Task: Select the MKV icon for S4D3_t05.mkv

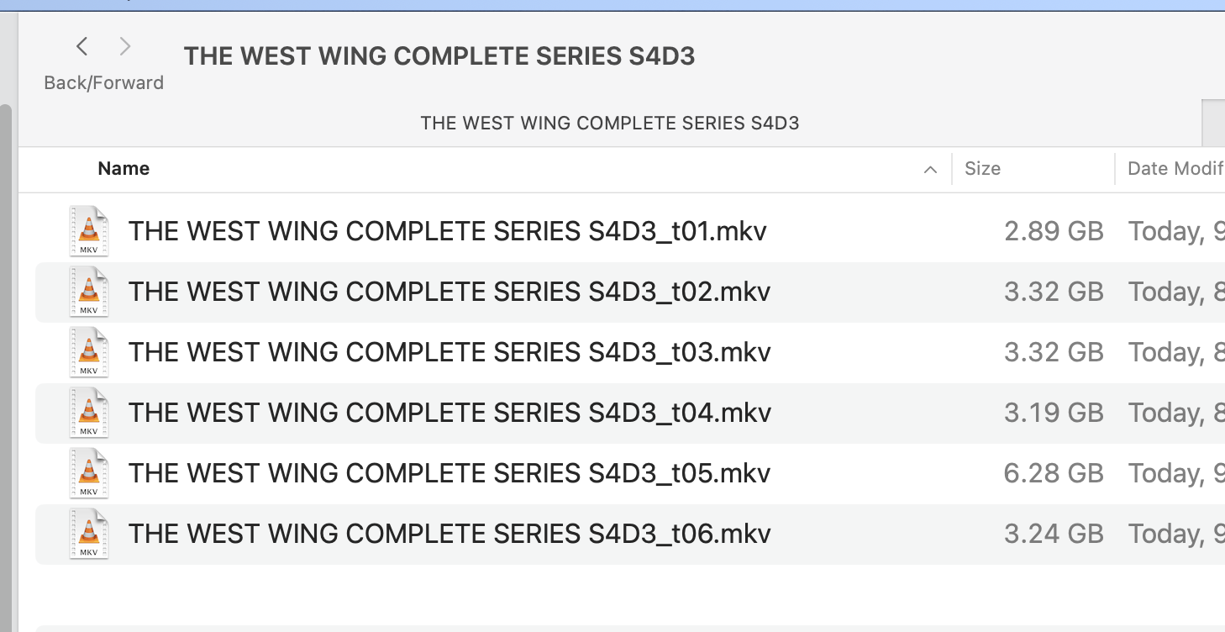Action: tap(89, 473)
